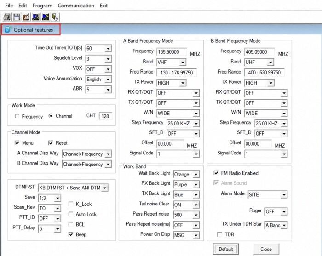
Task: Open the A Band RX QT/DQT dropdown
Action: (x=178, y=93)
